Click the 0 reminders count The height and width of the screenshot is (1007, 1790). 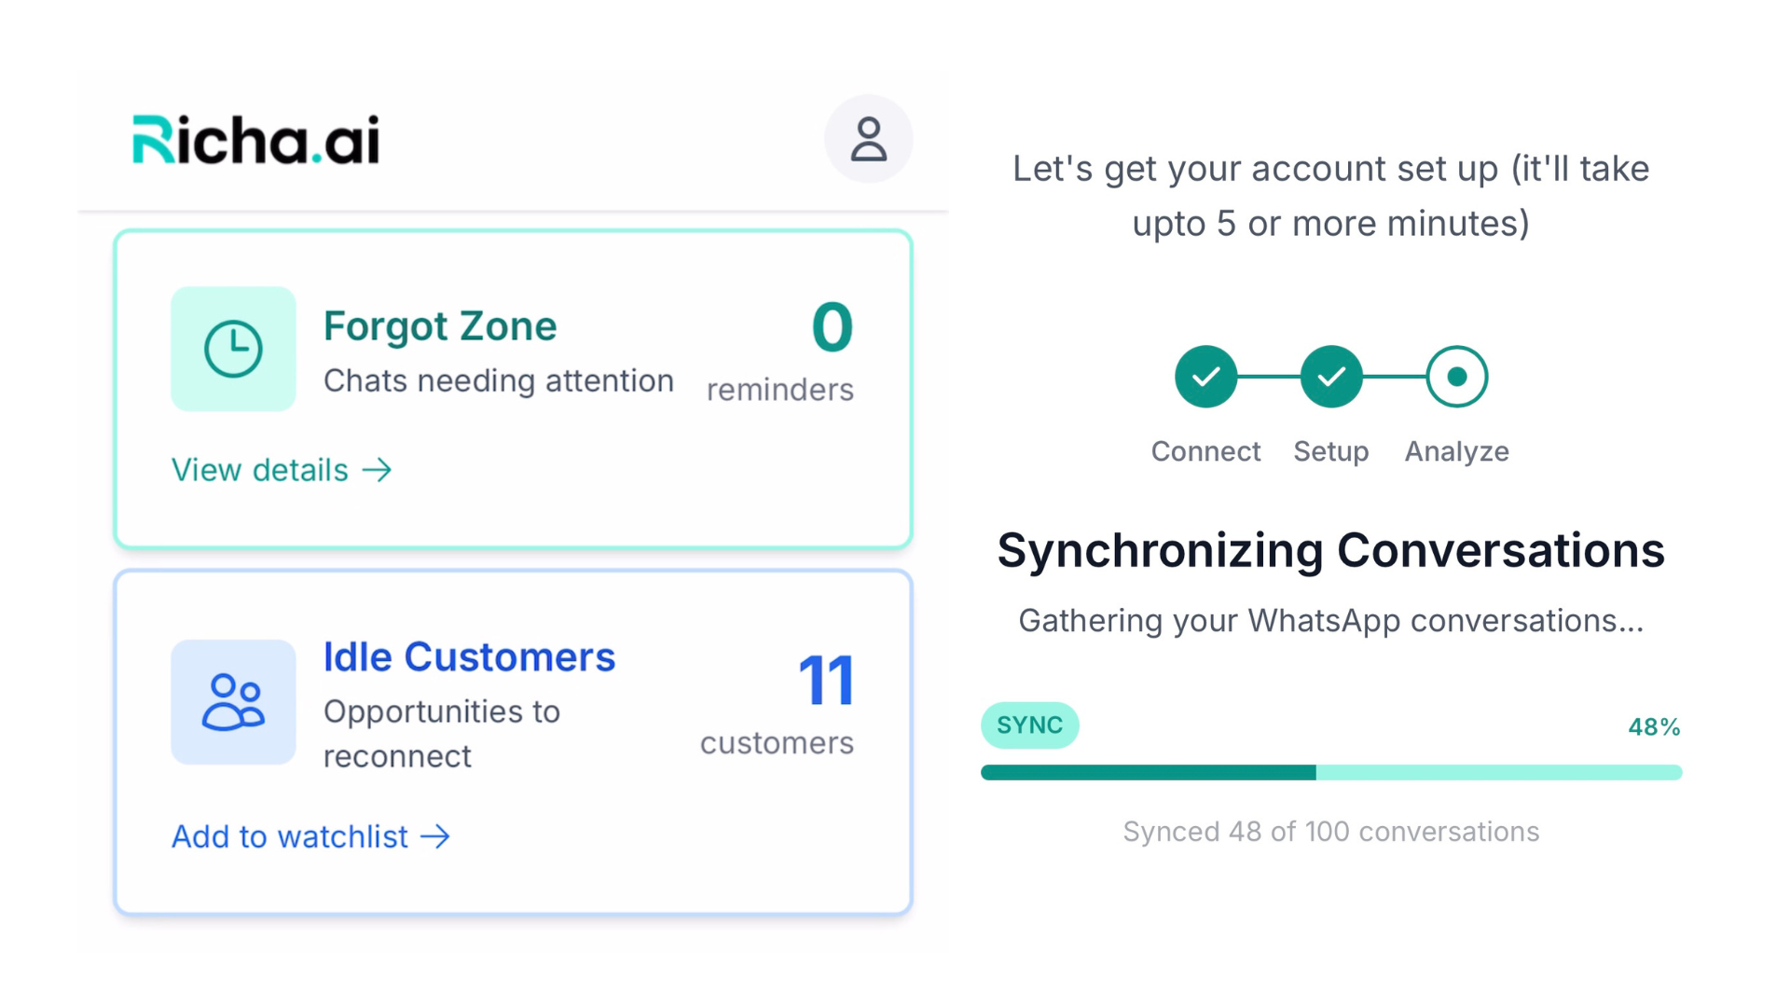click(x=832, y=328)
